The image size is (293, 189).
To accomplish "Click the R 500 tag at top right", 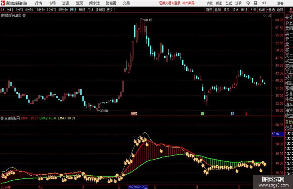I will [x=291, y=11].
